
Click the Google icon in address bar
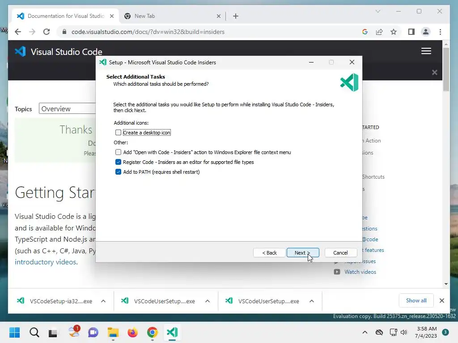point(365,32)
